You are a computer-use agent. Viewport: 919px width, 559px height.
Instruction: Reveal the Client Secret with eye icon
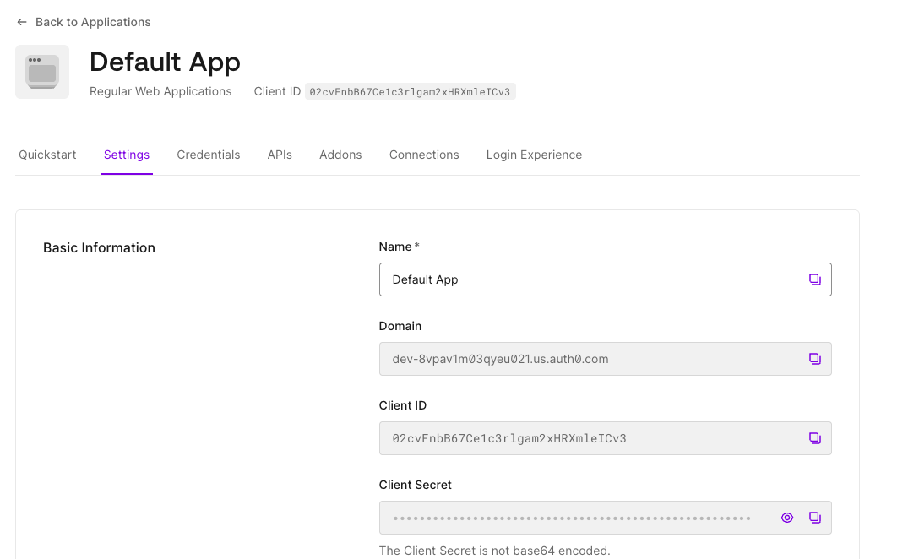click(787, 518)
